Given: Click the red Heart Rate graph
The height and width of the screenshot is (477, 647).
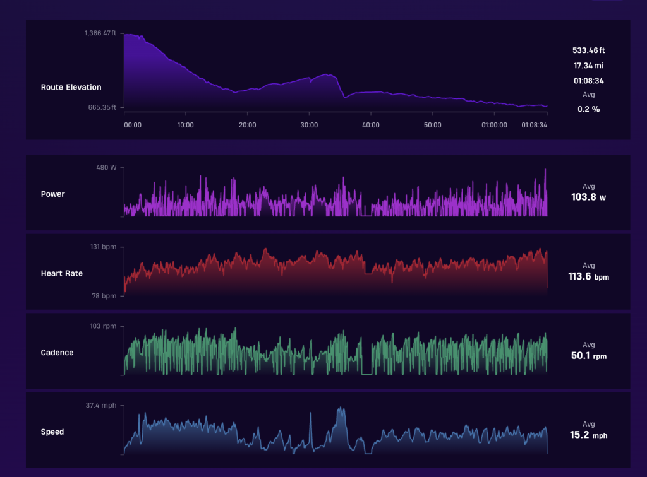Looking at the screenshot, I should coord(336,272).
